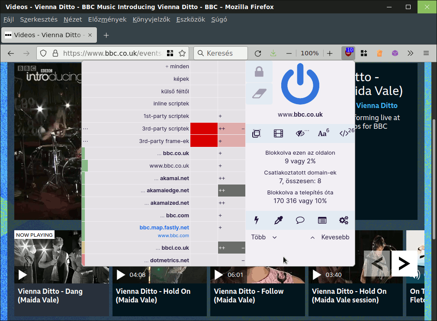This screenshot has width=437, height=321.
Task: Click red global cell for 3rd-party frame-ek
Action: click(x=204, y=141)
